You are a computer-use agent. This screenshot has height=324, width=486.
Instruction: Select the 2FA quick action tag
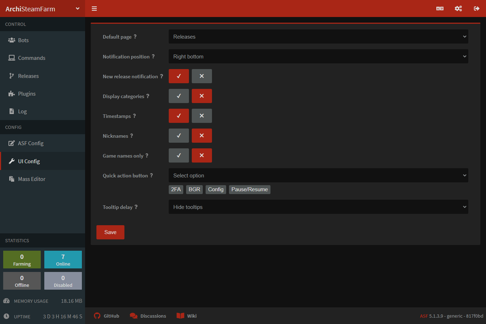(x=176, y=189)
